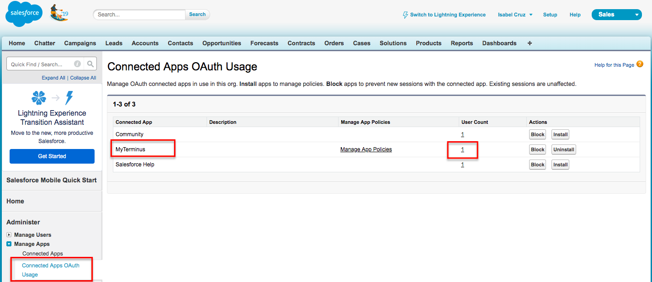652x282 pixels.
Task: Open the Isabel Cruz user menu
Action: (515, 15)
